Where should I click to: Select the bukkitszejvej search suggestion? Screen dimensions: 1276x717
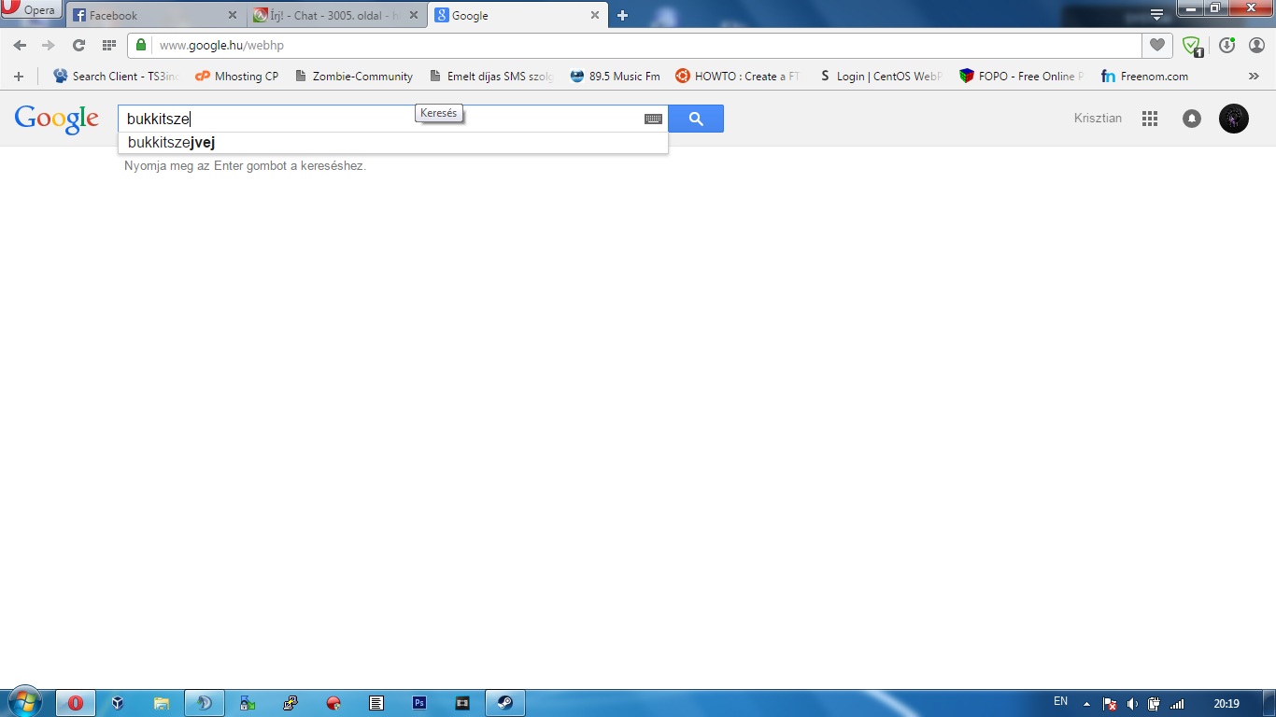172,143
